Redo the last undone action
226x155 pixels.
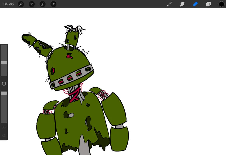(4, 135)
